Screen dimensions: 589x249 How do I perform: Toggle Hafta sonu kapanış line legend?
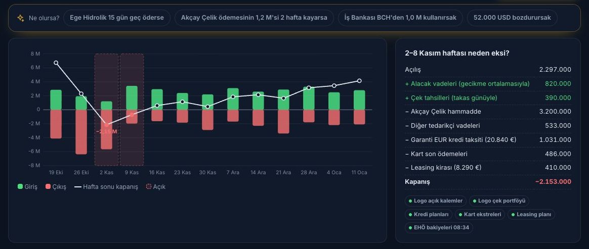point(106,187)
